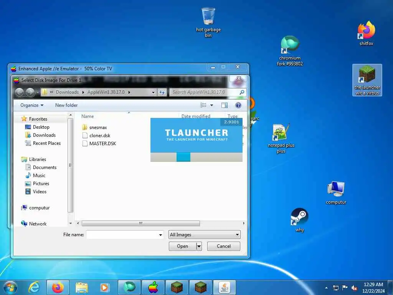This screenshot has width=393, height=295.
Task: Click New folder
Action: 66,105
